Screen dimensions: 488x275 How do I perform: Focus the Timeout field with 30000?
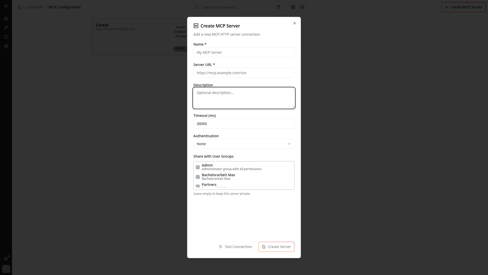(x=244, y=123)
